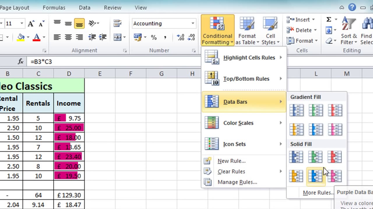Apply the green Gradient Fill data bar
Image resolution: width=373 pixels, height=209 pixels.
316,110
